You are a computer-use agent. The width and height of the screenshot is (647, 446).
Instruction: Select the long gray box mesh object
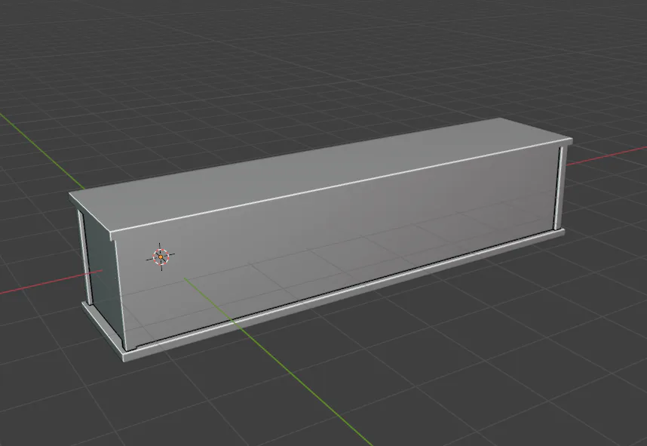tap(320, 239)
